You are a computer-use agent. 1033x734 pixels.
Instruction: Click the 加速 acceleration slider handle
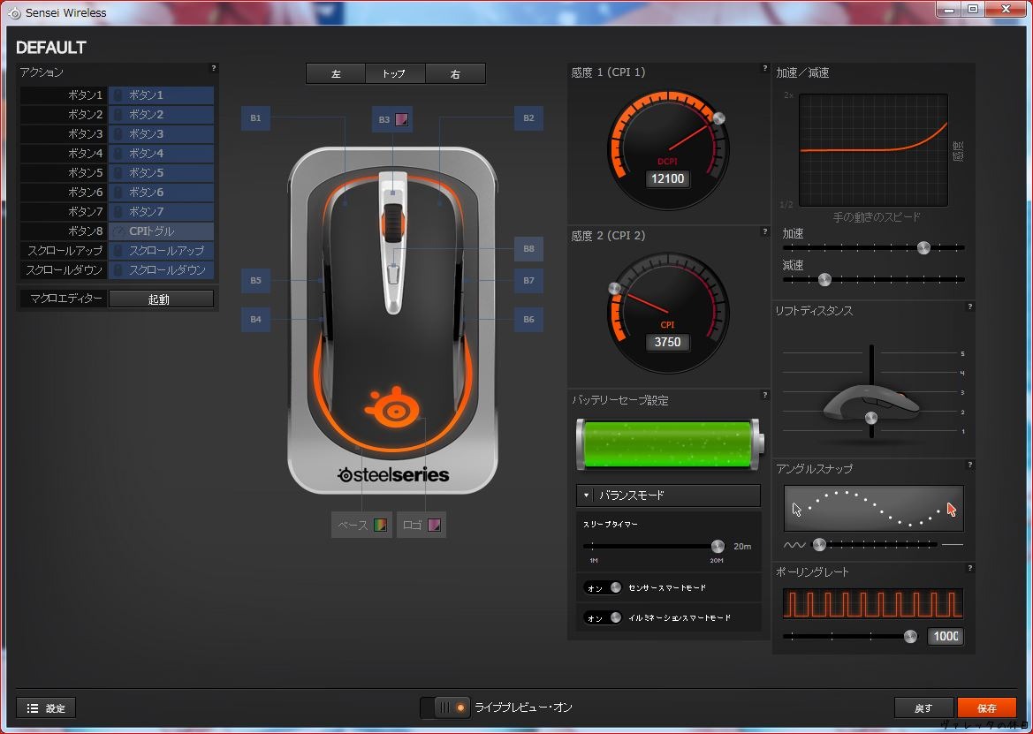[x=923, y=247]
